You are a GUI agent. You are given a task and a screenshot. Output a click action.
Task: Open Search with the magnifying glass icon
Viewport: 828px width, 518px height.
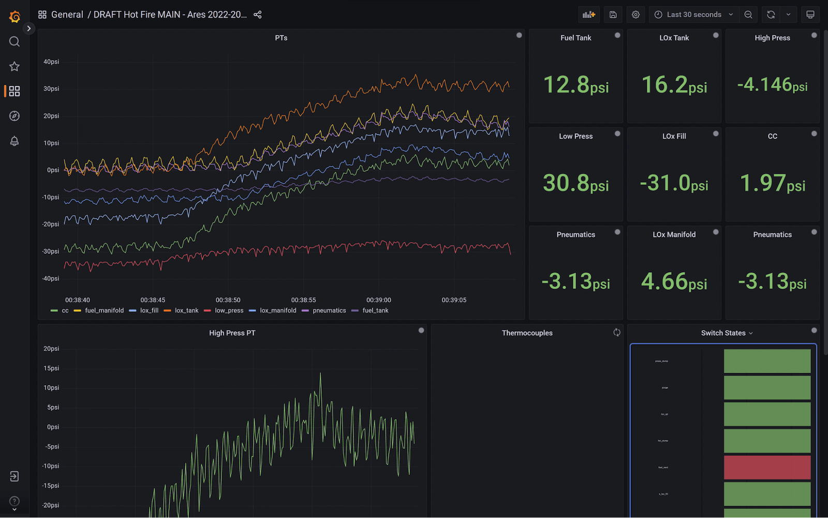pos(14,41)
